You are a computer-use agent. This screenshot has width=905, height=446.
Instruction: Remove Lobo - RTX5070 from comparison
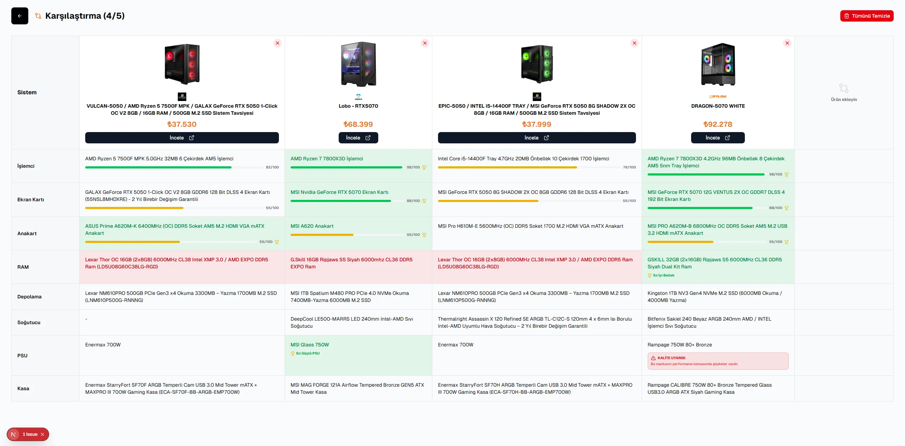click(x=425, y=43)
